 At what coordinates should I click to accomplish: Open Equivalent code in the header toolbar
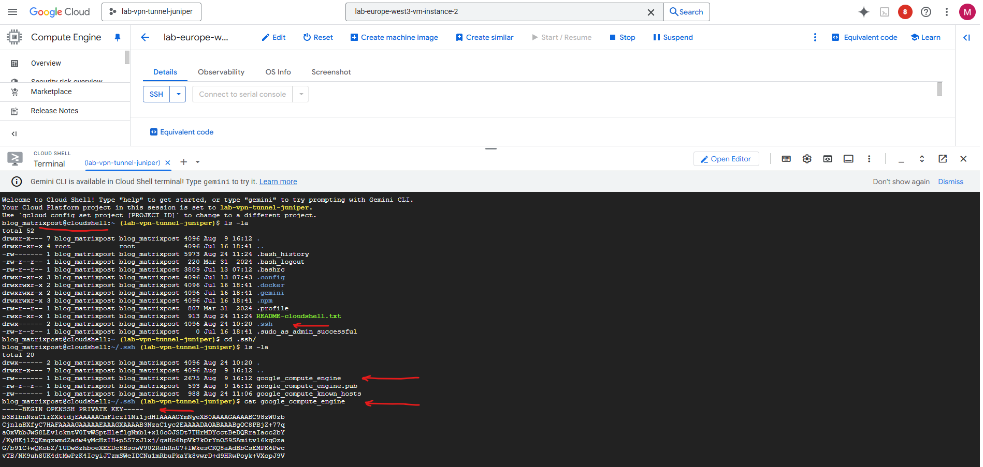(864, 37)
